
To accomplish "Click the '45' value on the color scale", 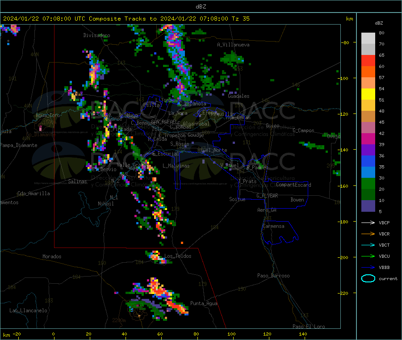I will tap(381, 122).
